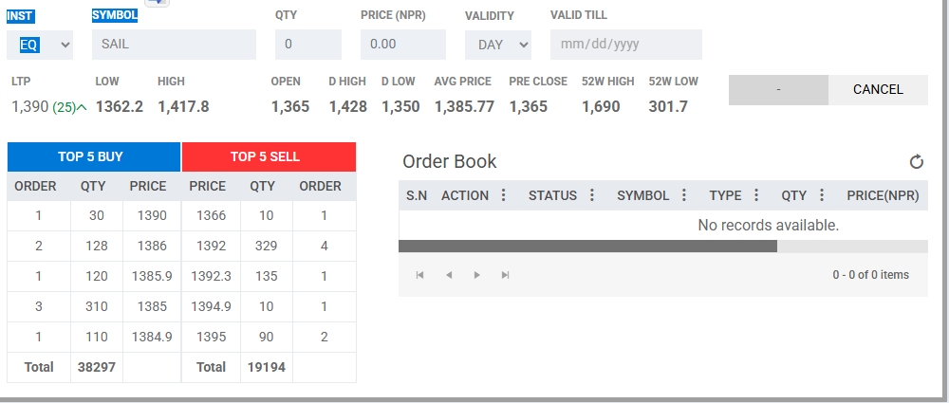Expand the INST dropdown showing EQ
The height and width of the screenshot is (403, 949).
(40, 45)
